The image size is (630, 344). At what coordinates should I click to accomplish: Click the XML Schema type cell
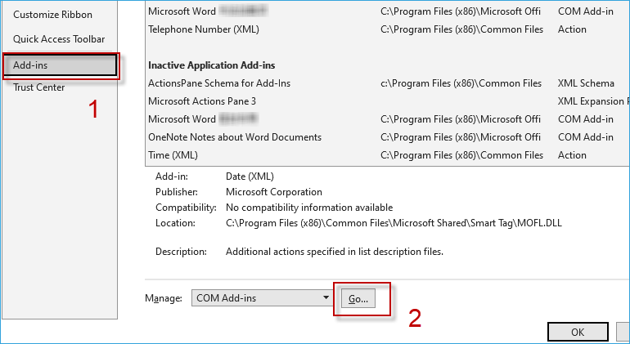click(586, 83)
